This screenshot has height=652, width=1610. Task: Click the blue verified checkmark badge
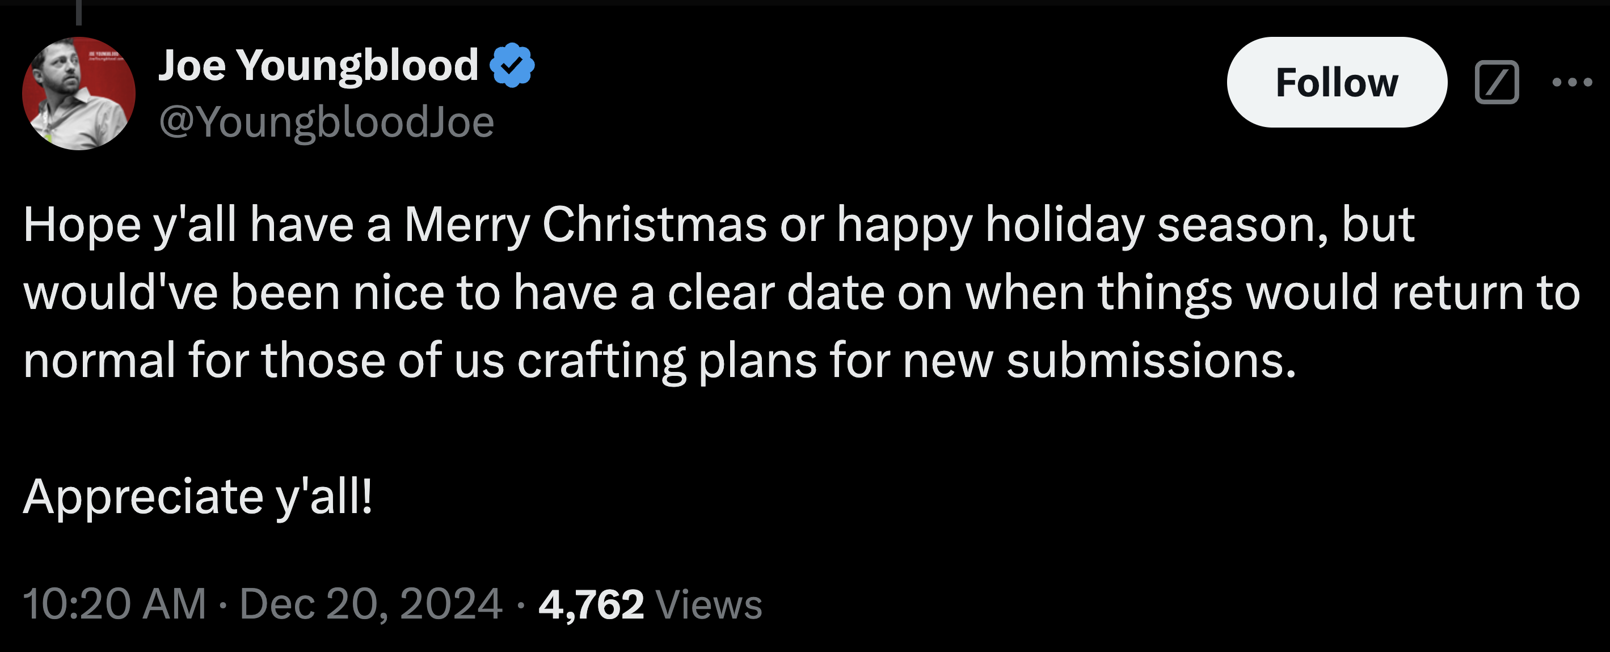512,65
